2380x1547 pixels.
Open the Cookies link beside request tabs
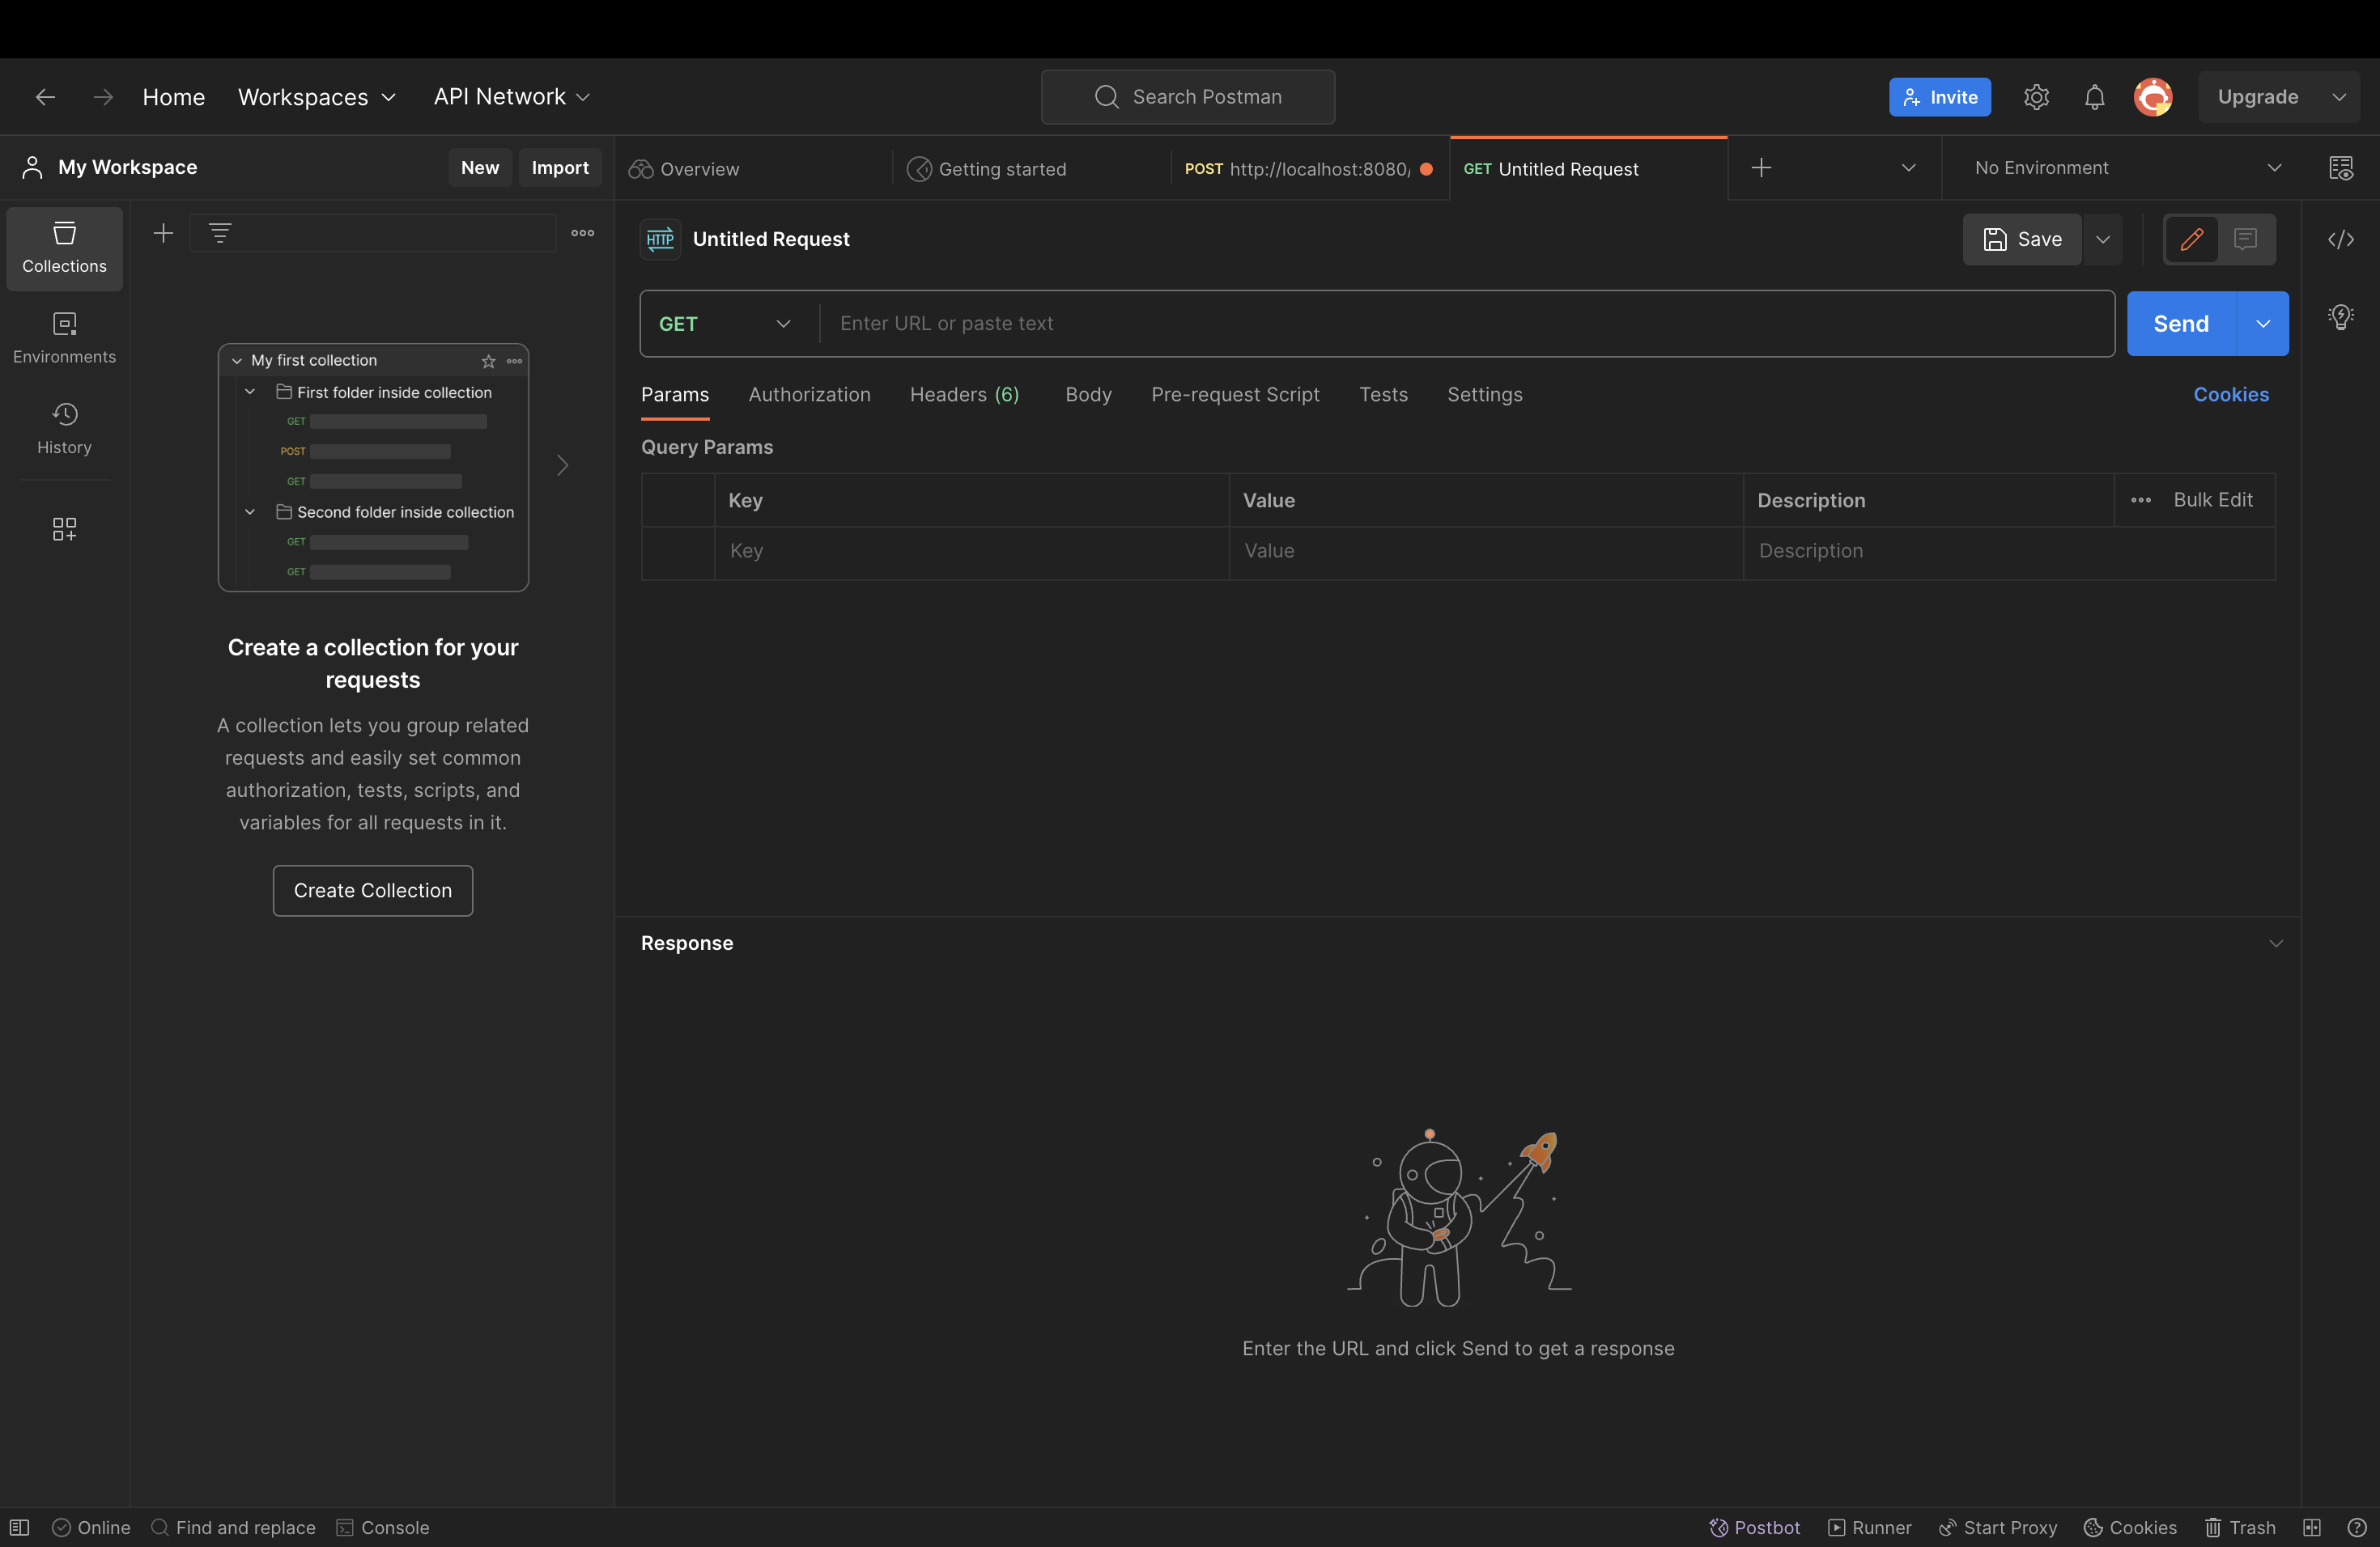[x=2231, y=395]
